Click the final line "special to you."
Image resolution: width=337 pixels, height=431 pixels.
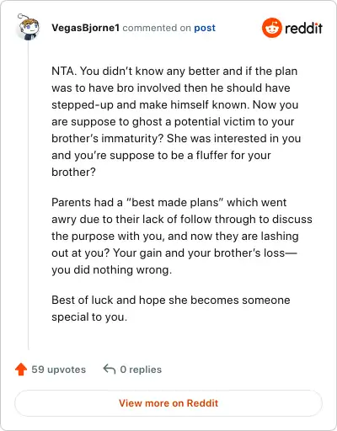click(x=89, y=317)
